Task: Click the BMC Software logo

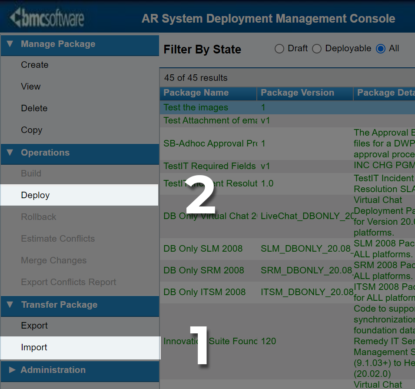Action: (x=47, y=19)
